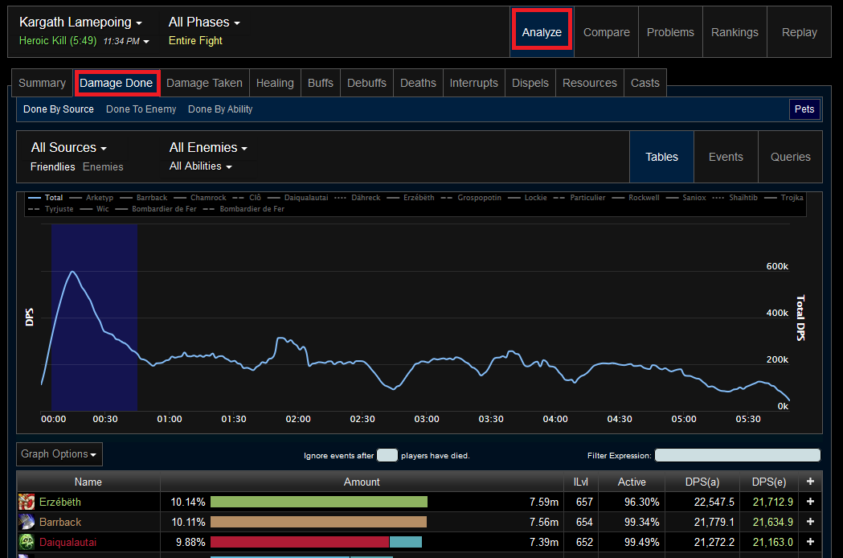
Task: Sort the table by the Active column
Action: point(632,482)
